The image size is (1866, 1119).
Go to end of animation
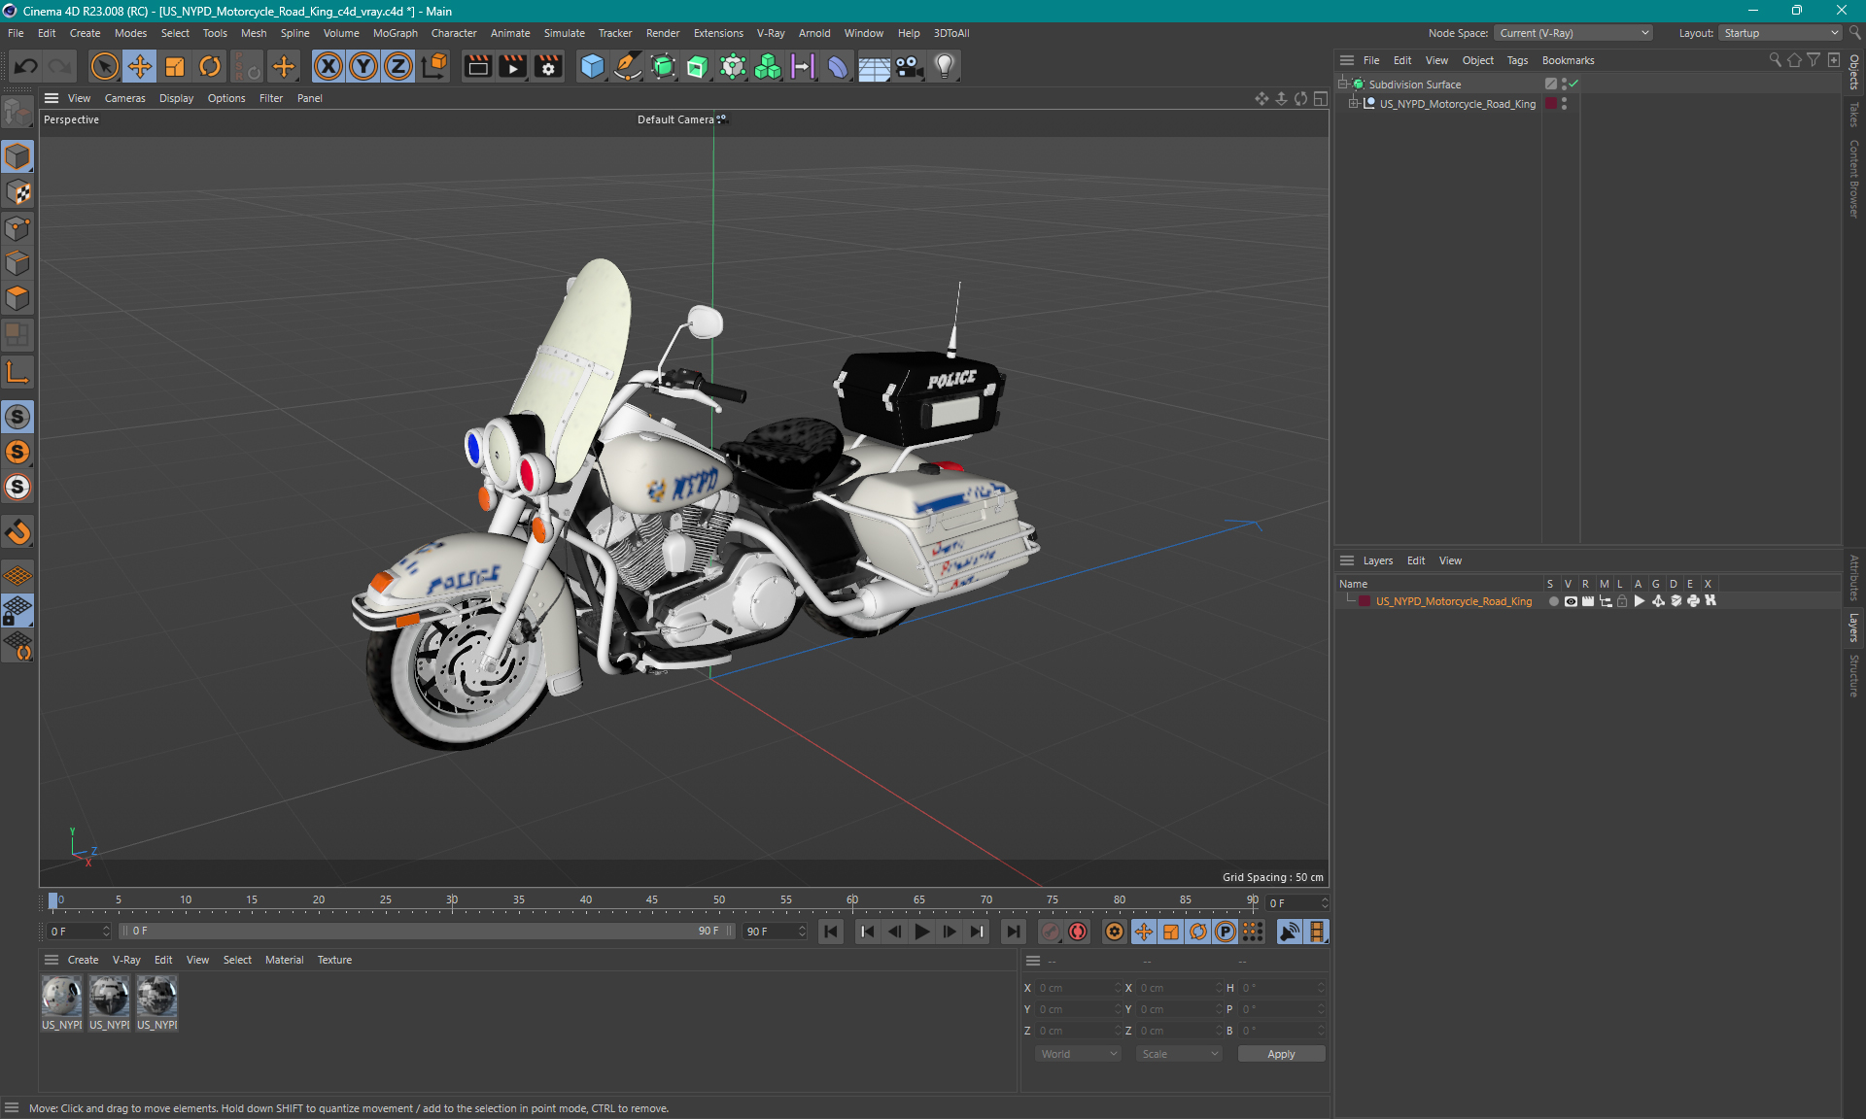point(1013,932)
